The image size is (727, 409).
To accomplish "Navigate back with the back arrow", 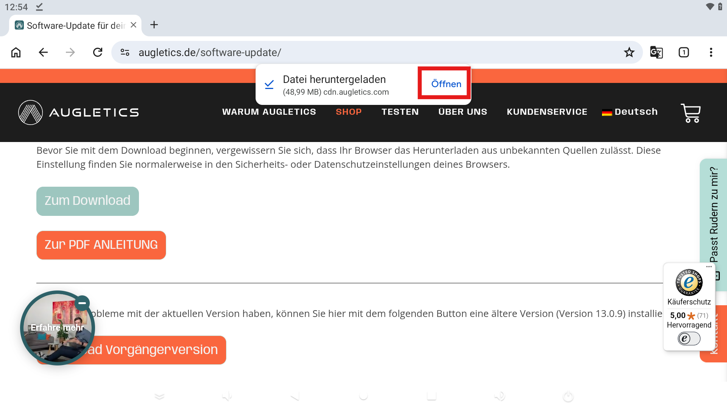I will coord(43,52).
